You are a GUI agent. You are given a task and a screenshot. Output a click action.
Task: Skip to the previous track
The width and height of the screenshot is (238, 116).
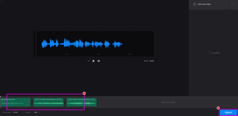(88, 61)
